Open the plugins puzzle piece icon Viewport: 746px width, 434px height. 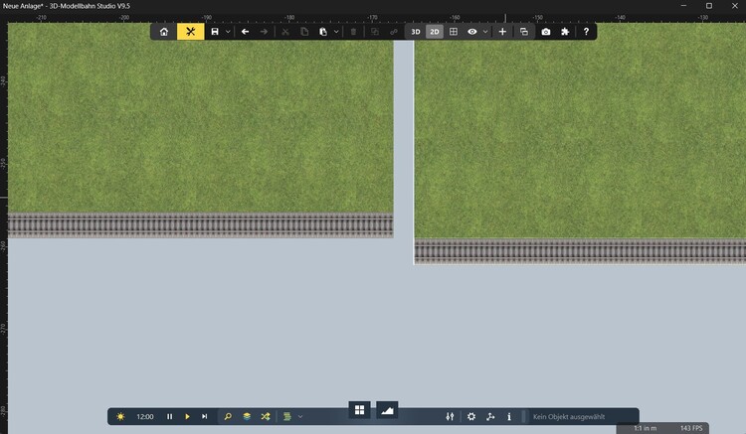[565, 32]
